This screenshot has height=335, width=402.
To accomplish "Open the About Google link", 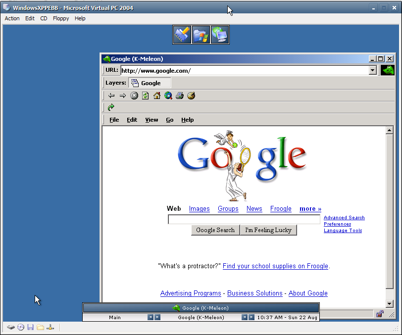I will pos(308,293).
